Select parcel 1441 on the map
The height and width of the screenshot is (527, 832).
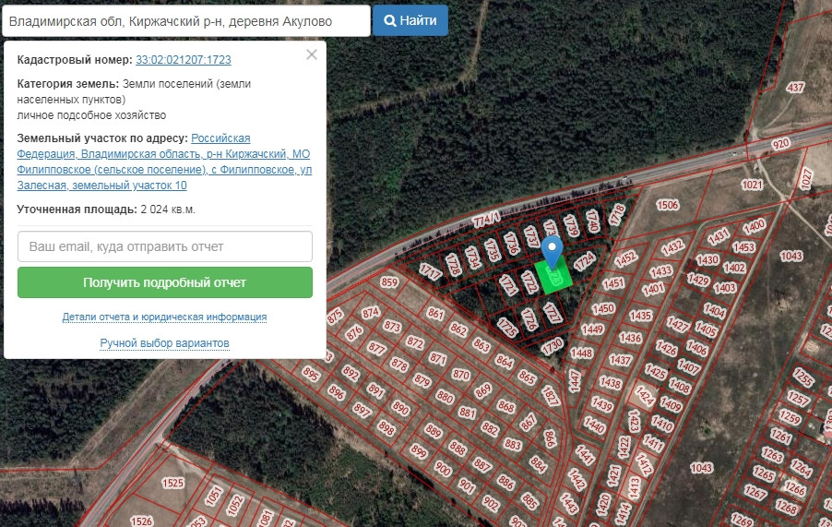click(586, 455)
